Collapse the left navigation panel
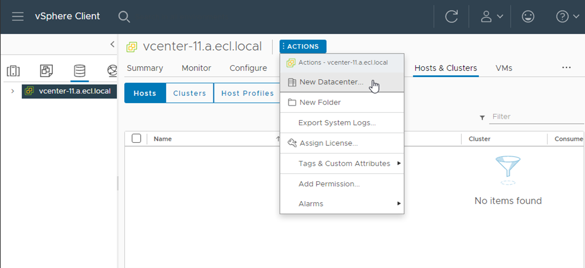Viewport: 585px width, 268px height. [112, 44]
